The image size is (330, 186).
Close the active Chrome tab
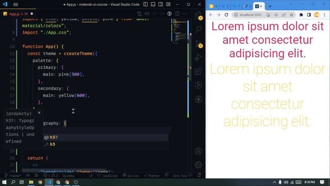(261, 6)
